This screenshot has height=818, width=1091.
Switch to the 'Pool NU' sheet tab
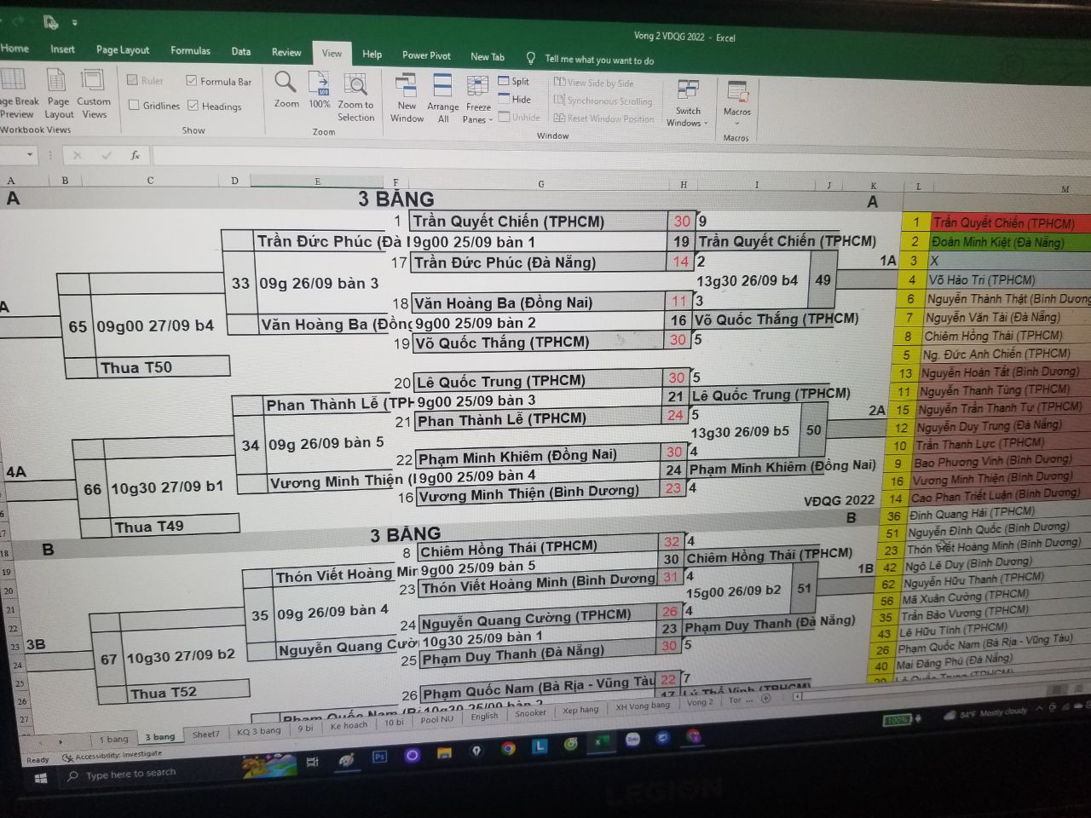click(436, 720)
